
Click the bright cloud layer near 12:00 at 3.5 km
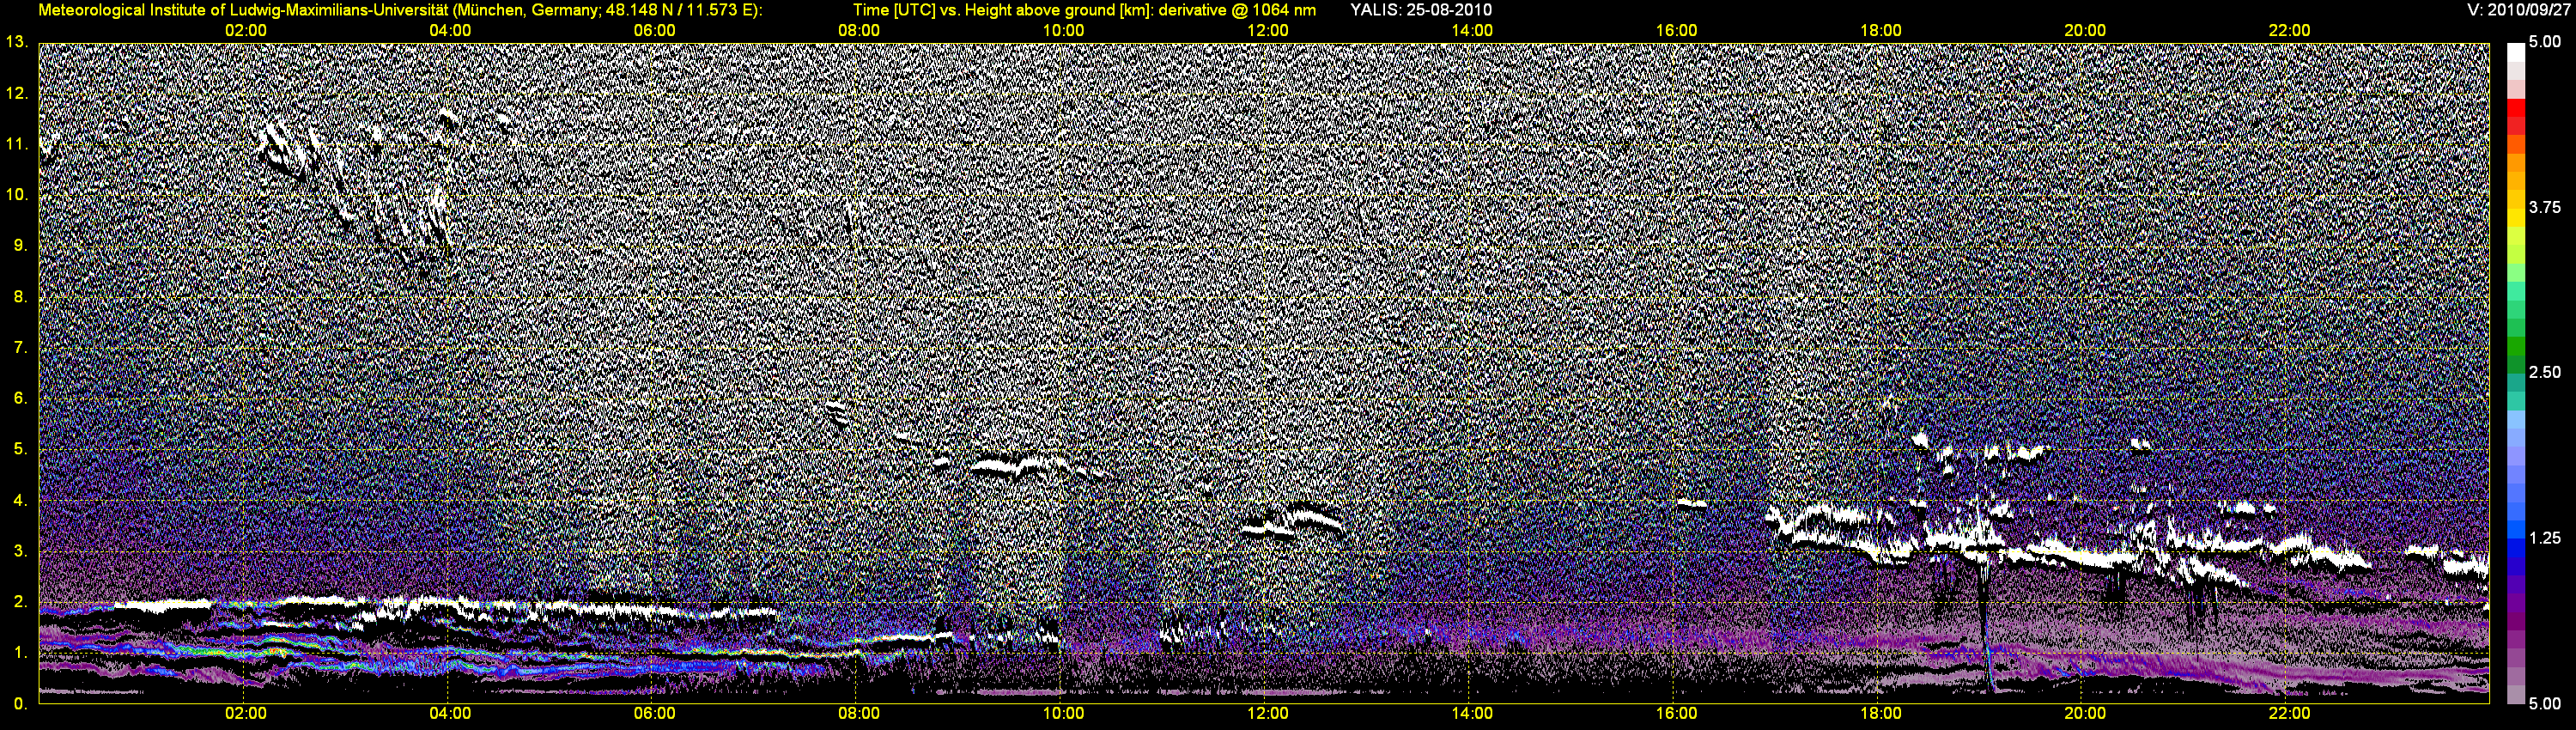[1293, 522]
